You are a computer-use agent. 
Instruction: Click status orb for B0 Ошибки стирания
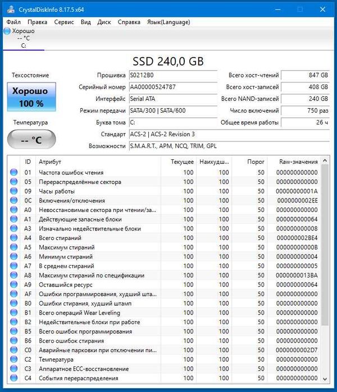(x=14, y=303)
